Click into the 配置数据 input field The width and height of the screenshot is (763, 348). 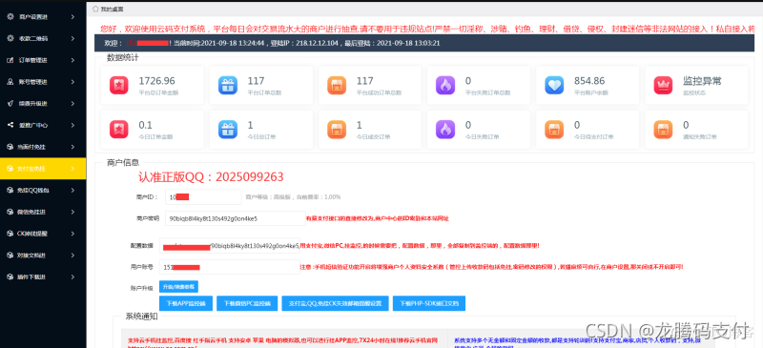coord(229,246)
